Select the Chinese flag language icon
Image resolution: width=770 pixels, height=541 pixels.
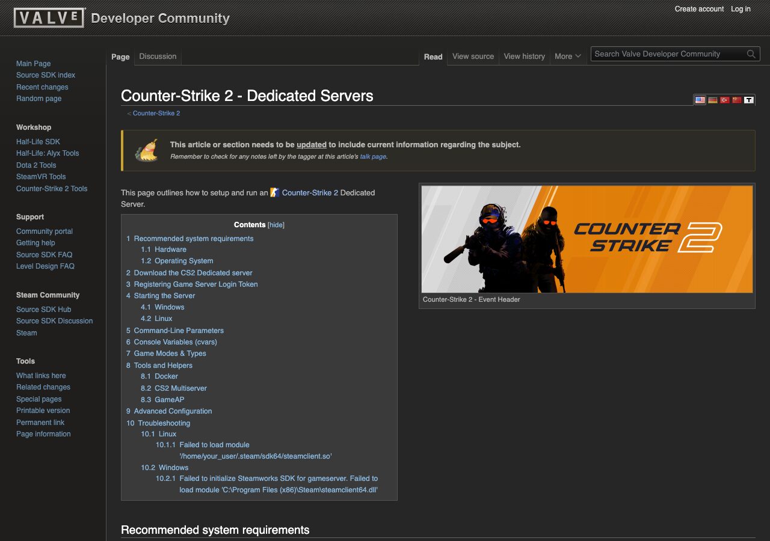click(x=737, y=100)
